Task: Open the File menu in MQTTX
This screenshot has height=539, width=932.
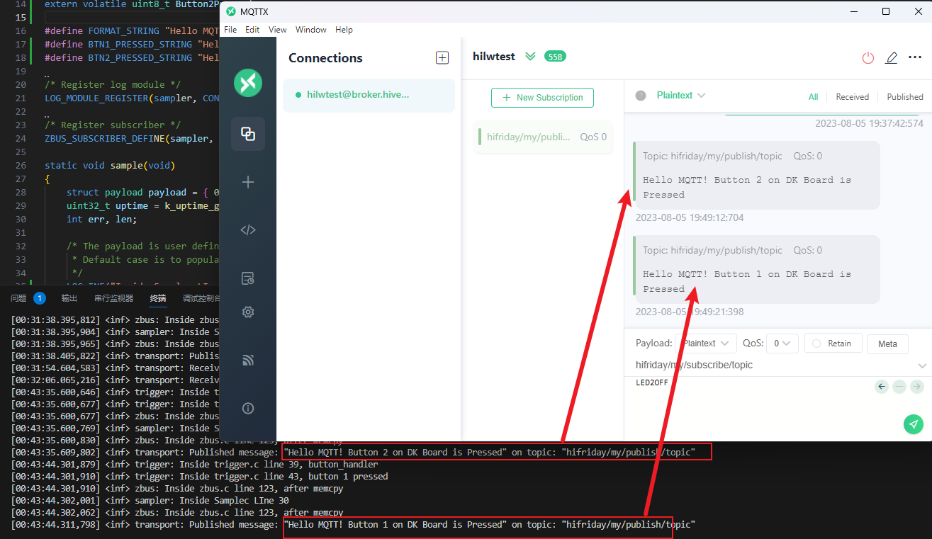Action: [x=230, y=30]
